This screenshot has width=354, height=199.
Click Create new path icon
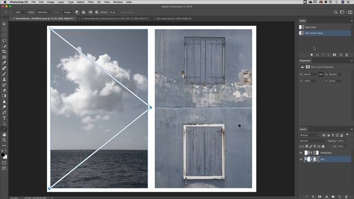pyautogui.click(x=341, y=55)
